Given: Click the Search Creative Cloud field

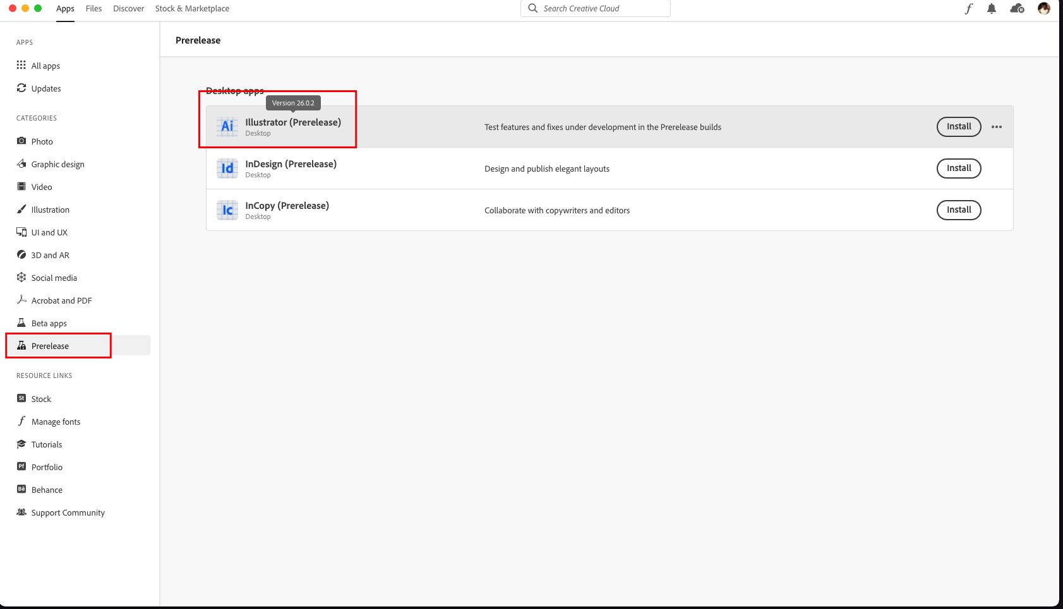Looking at the screenshot, I should pos(595,8).
